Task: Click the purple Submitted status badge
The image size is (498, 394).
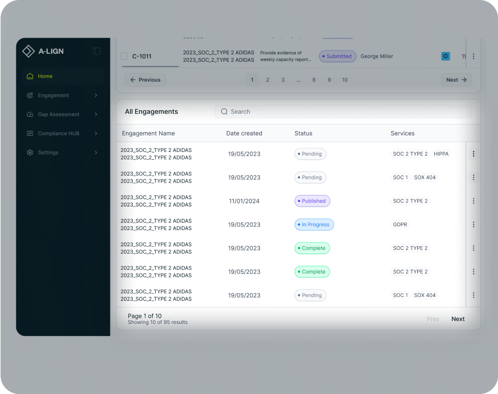Action: [337, 56]
